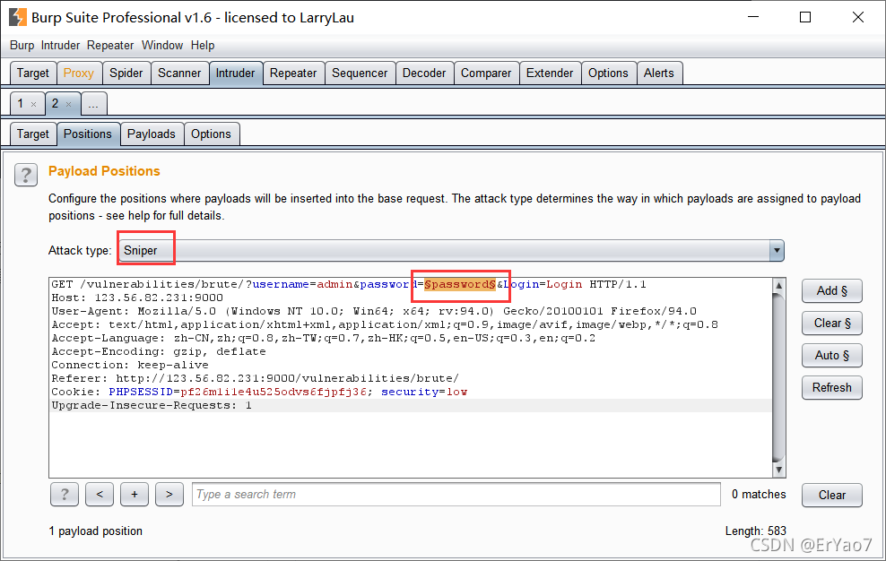Switch to the Comparer tab
The height and width of the screenshot is (561, 886).
[486, 73]
